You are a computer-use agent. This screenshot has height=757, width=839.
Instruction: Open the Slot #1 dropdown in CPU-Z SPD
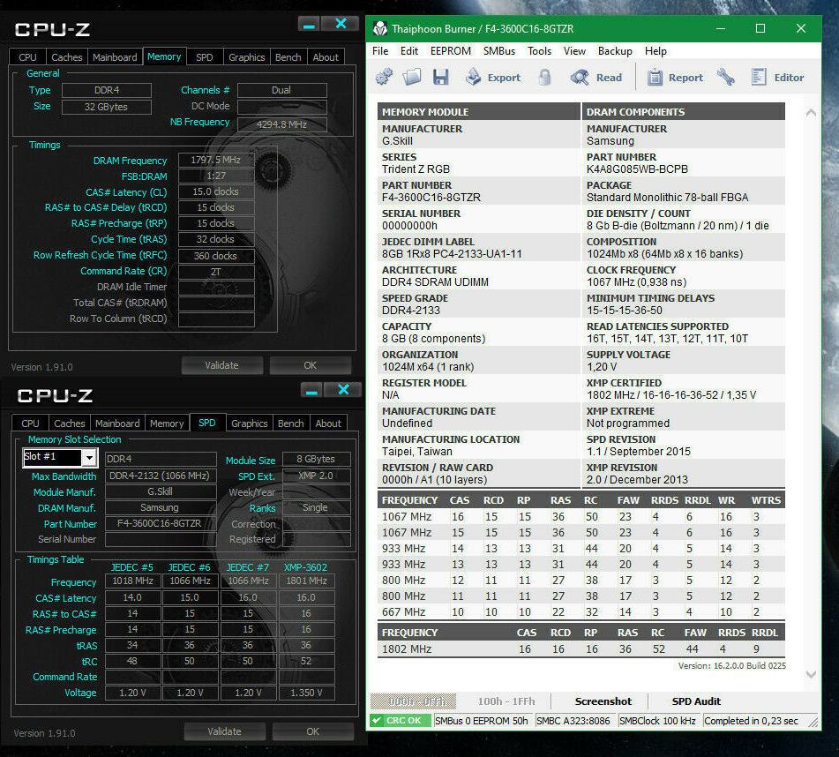tap(89, 457)
